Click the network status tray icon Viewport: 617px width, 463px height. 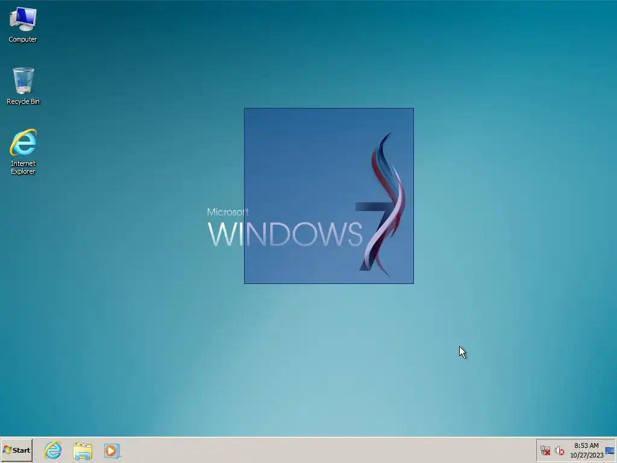point(545,450)
